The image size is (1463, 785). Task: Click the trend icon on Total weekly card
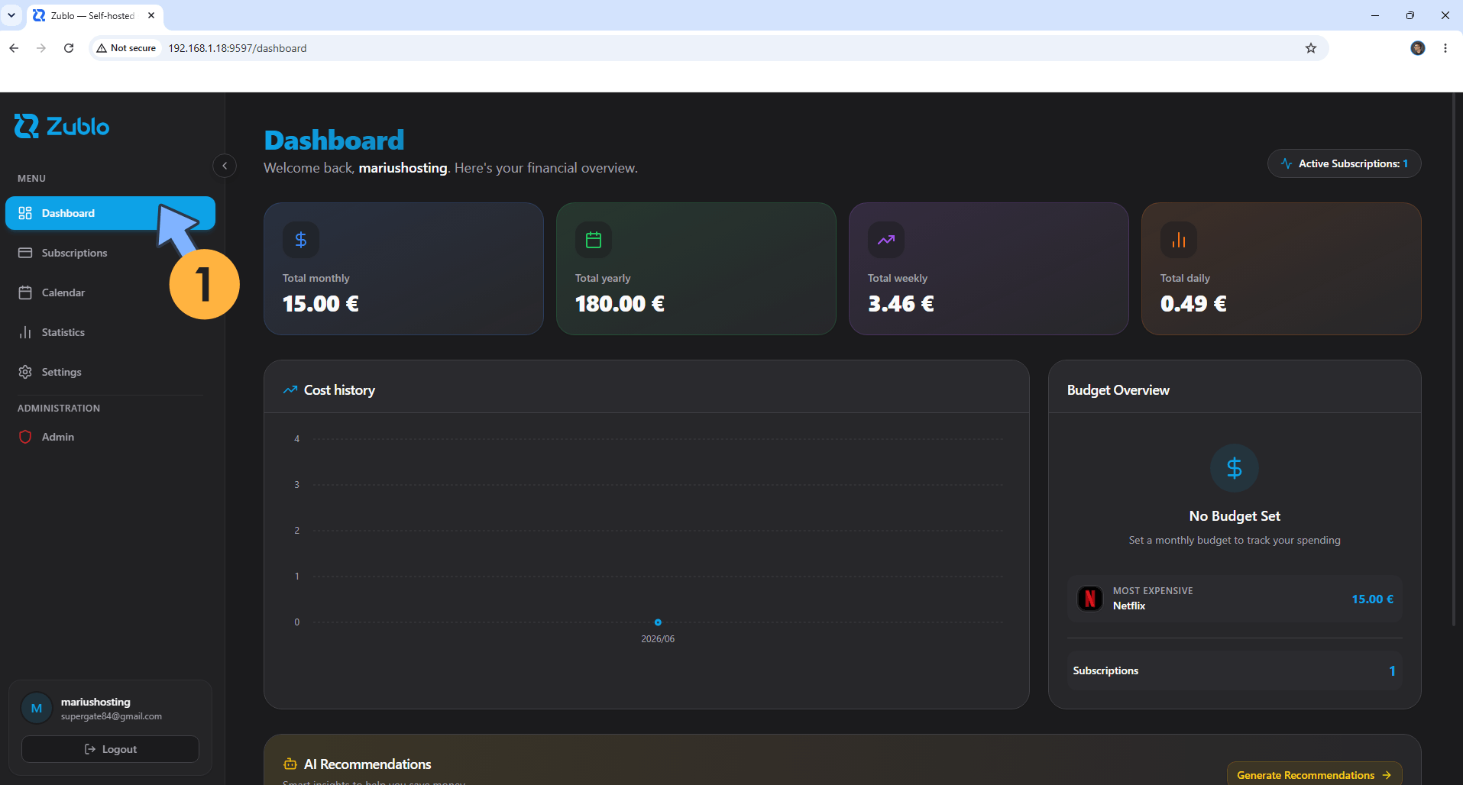[x=886, y=240]
